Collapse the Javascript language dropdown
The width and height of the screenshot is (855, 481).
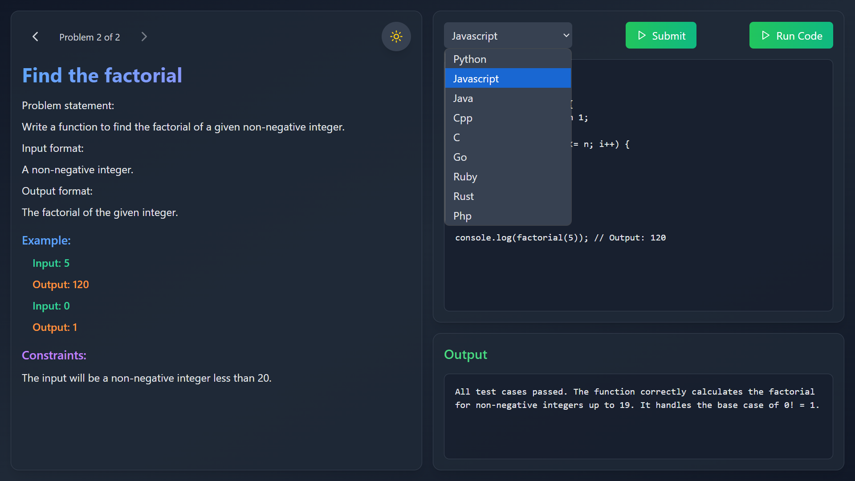tap(508, 36)
